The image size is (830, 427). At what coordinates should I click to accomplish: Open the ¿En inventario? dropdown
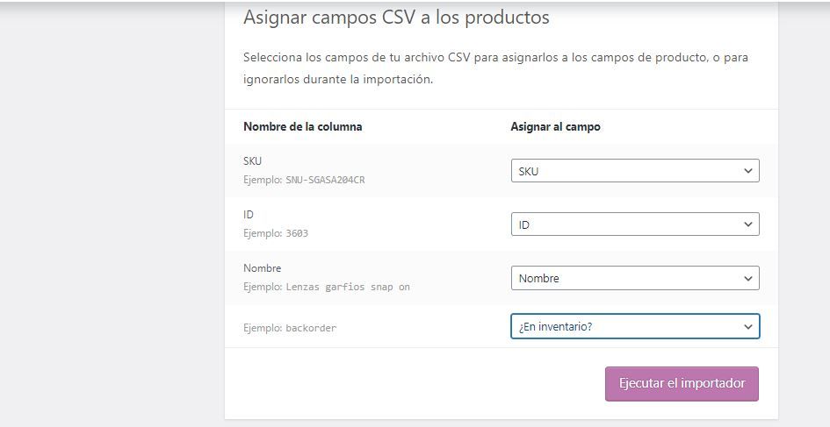(x=635, y=326)
